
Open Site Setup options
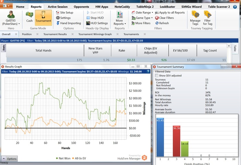[x=65, y=13]
